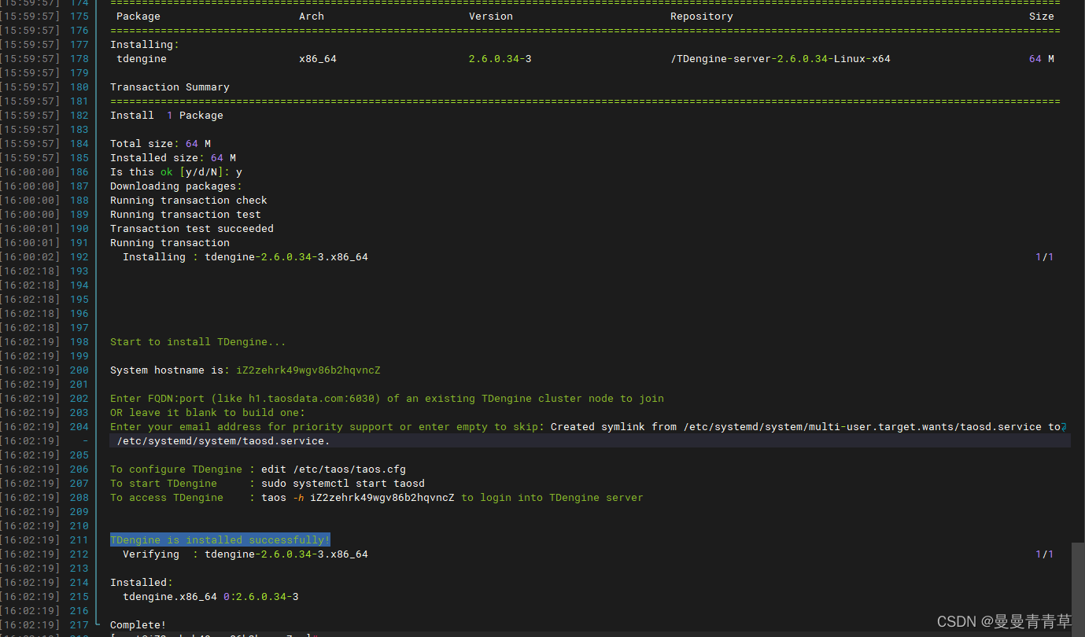Click "Transaction test succeeded" line
This screenshot has width=1085, height=637.
tap(192, 229)
